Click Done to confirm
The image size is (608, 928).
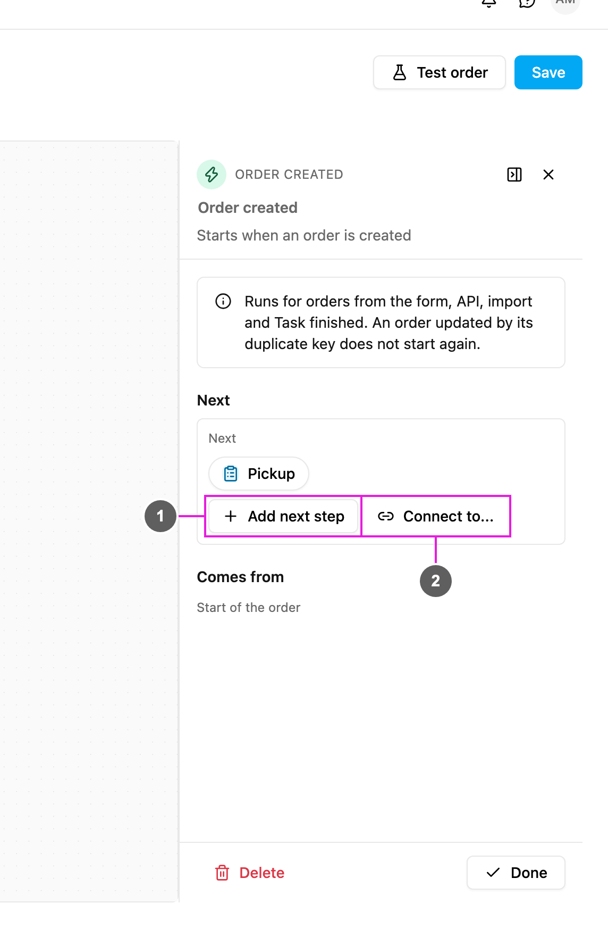coord(516,873)
